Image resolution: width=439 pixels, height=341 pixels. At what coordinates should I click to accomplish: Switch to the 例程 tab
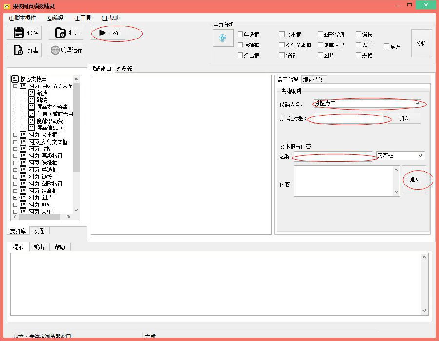(39, 231)
